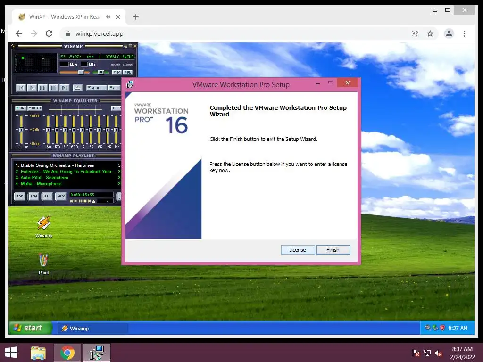Open File Explorer from host taskbar
Viewport: 483px width, 362px height.
pos(38,353)
